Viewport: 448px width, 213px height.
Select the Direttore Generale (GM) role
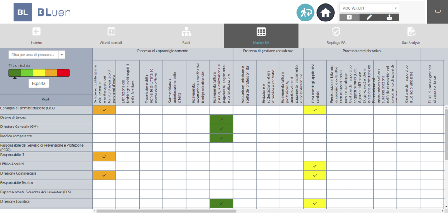tap(46, 129)
